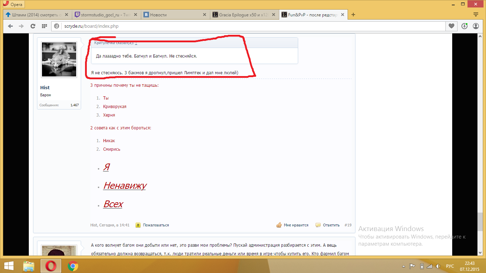Open File Explorer from the taskbar
486x273 pixels.
28,266
